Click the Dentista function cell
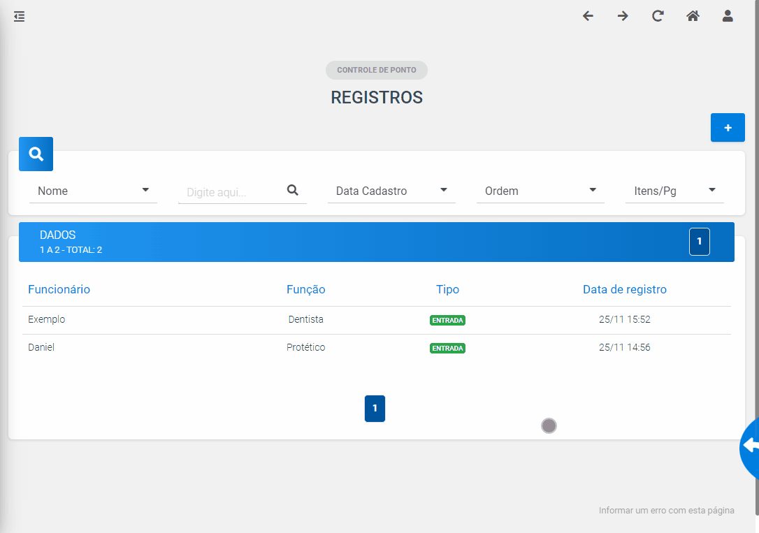The height and width of the screenshot is (533, 759). point(306,319)
